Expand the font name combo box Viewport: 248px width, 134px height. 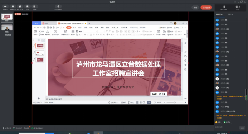pos(90,32)
